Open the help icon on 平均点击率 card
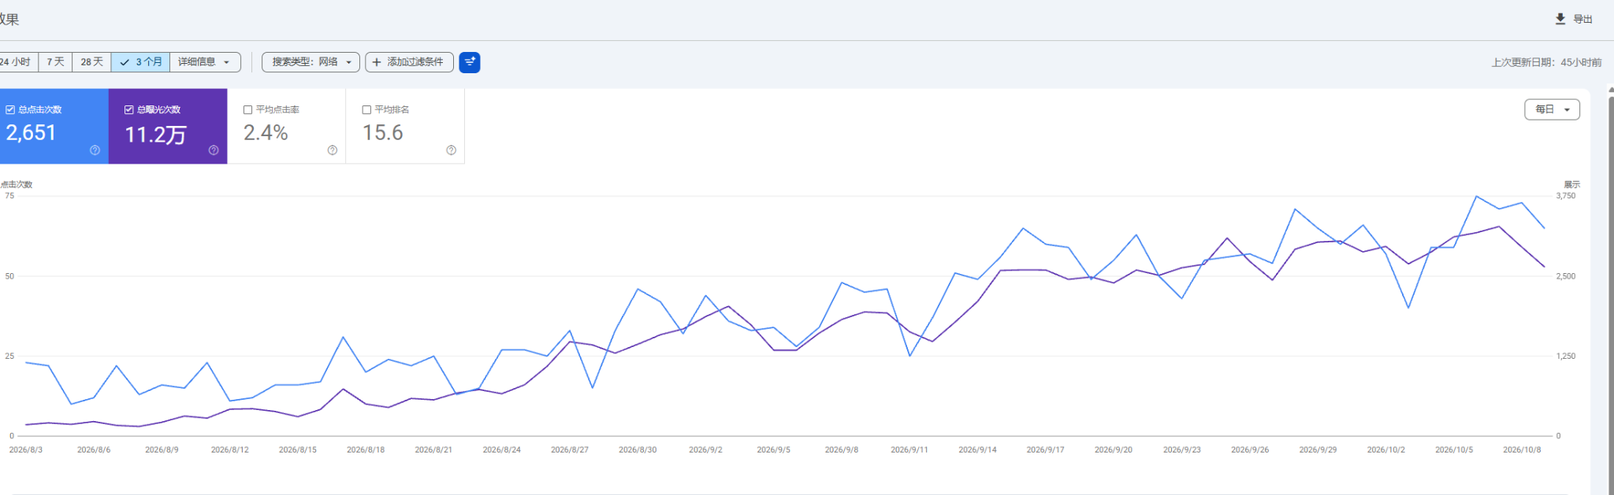This screenshot has width=1614, height=495. click(333, 150)
